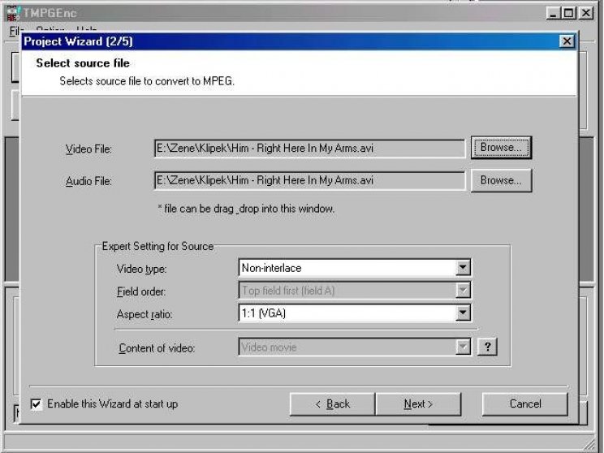Minimize the TMPGEnc main window
This screenshot has width=604, height=453.
553,13
